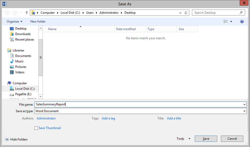Viewport: 250px width, 147px height.
Task: Expand the Save as type dropdown
Action: click(x=244, y=111)
